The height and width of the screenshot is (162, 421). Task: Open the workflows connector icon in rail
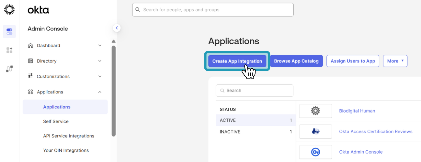9,69
